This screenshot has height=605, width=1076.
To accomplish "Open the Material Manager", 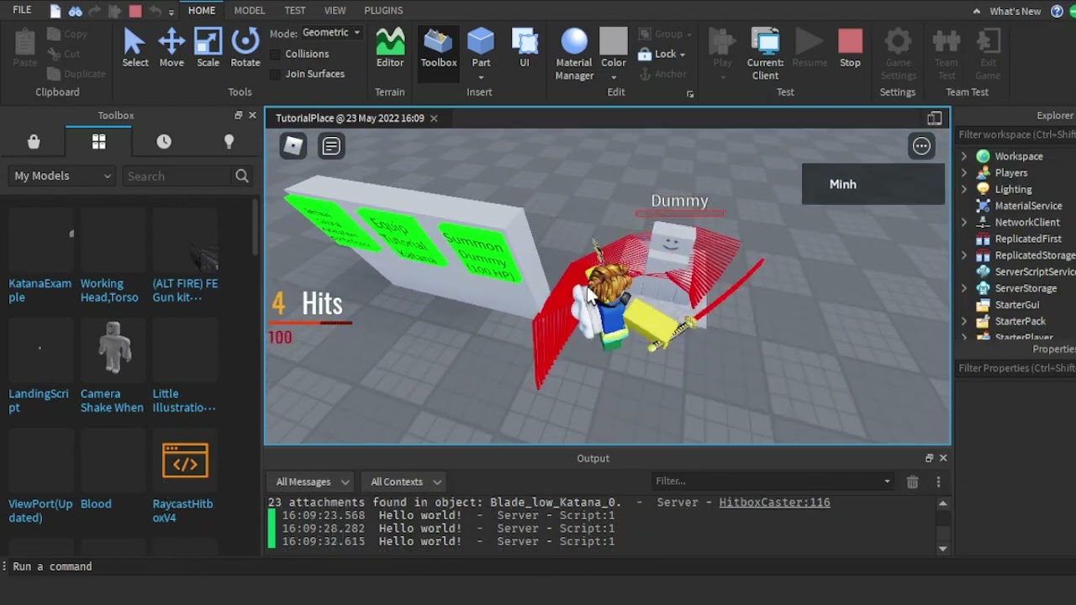I will coord(574,55).
